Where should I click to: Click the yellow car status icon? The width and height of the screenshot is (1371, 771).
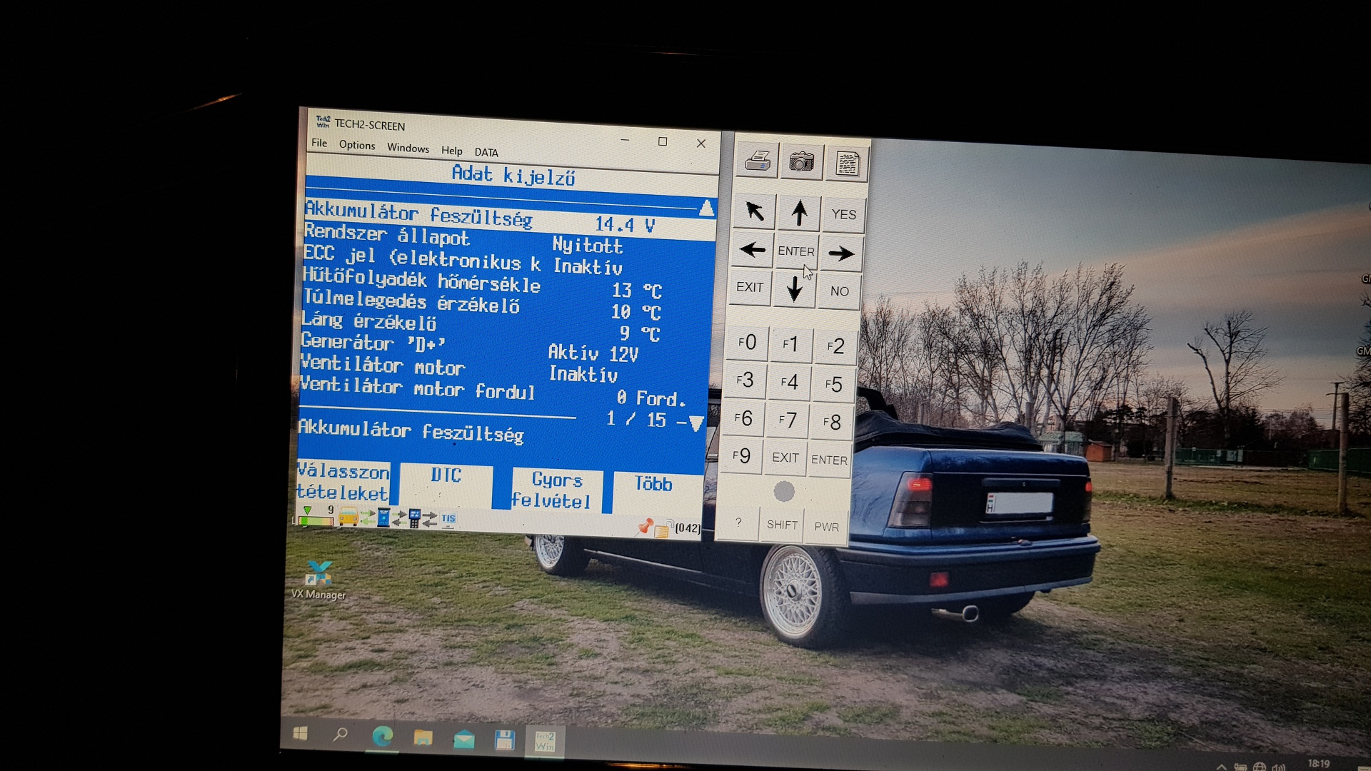tap(348, 517)
